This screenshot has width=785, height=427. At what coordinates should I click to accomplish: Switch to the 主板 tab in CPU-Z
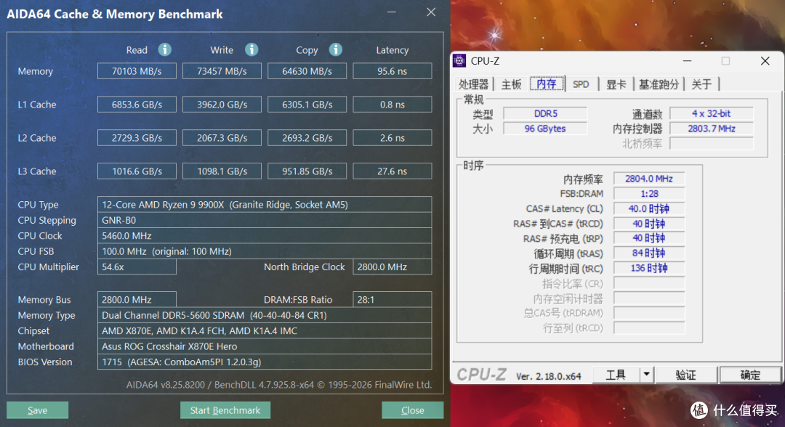[x=511, y=84]
